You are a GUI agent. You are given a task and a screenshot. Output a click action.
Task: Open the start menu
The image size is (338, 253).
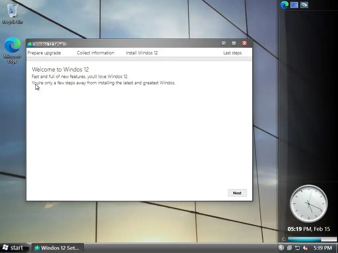click(x=14, y=248)
